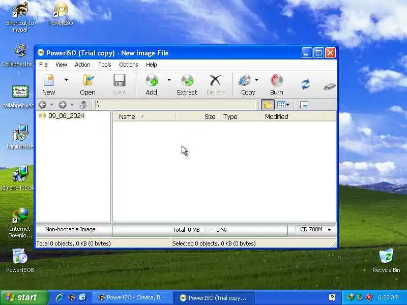The height and width of the screenshot is (305, 407).
Task: Open the Forward history dropdown arrow
Action: pyautogui.click(x=72, y=105)
